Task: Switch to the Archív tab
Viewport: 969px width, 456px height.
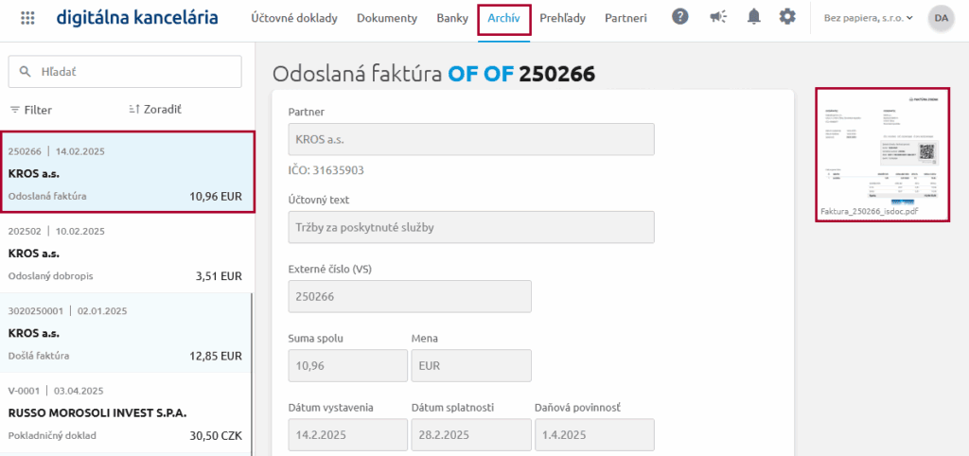Action: (x=503, y=19)
